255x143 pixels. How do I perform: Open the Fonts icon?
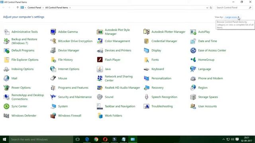point(147,60)
